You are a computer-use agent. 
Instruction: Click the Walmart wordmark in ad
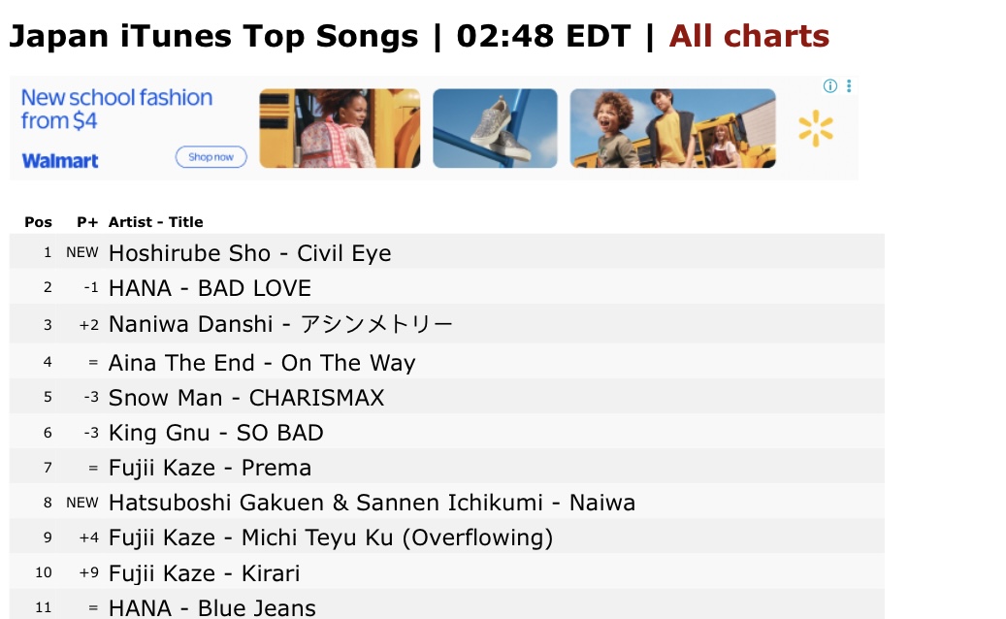[x=60, y=160]
